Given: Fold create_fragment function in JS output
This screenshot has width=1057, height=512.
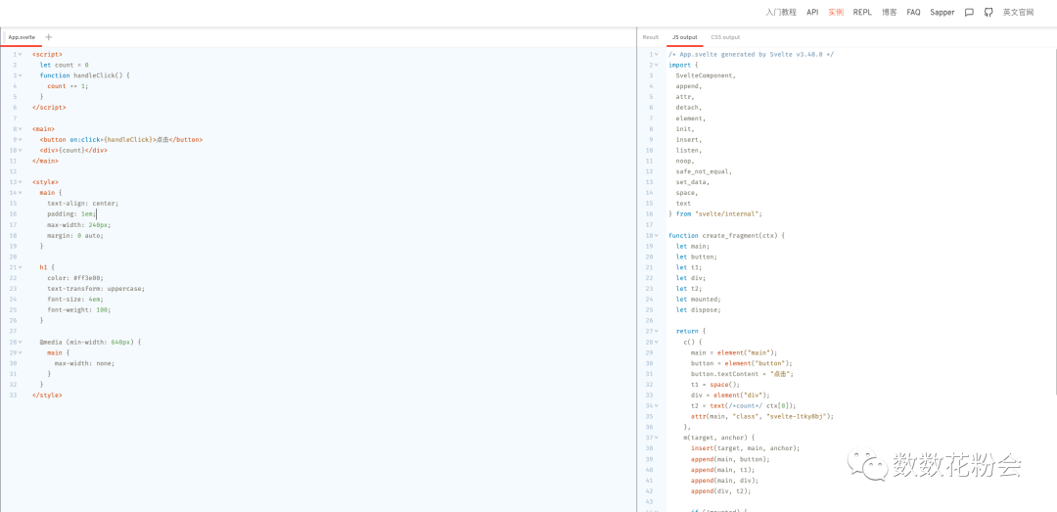Looking at the screenshot, I should 656,235.
